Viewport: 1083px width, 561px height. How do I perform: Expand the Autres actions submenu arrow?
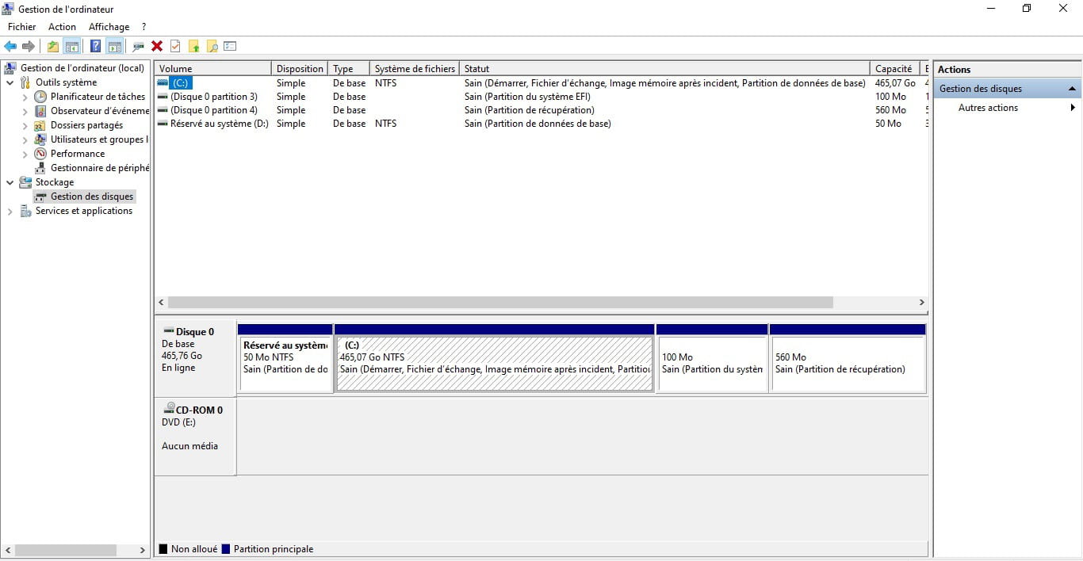click(x=1073, y=108)
